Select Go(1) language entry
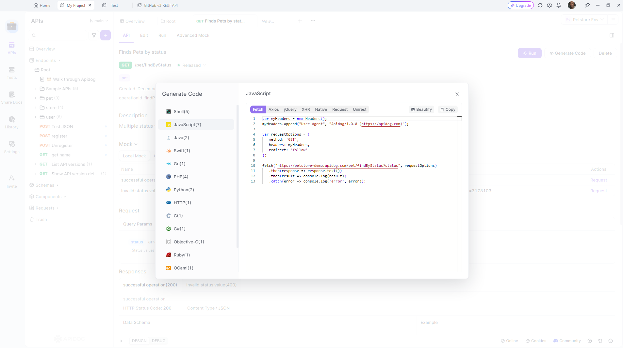The height and width of the screenshot is (348, 623). coord(196,164)
